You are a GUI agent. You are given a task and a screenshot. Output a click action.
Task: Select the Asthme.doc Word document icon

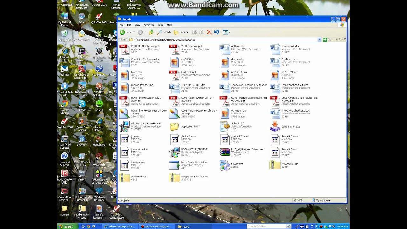pyautogui.click(x=224, y=49)
